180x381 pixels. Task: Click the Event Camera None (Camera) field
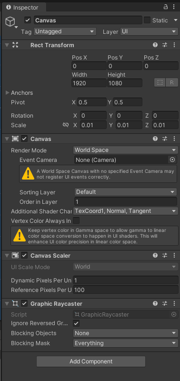pyautogui.click(x=121, y=160)
